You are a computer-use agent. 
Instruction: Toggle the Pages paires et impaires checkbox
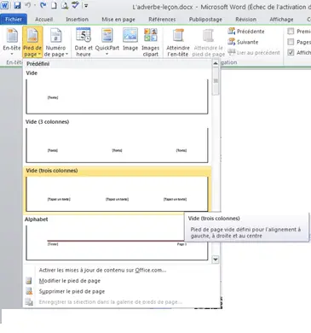[x=291, y=42]
